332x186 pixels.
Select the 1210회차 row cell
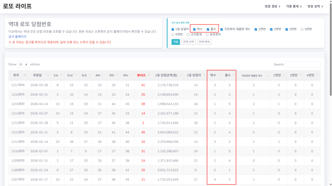click(18, 151)
